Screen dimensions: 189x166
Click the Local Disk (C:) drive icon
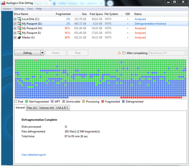pyautogui.click(x=19, y=19)
